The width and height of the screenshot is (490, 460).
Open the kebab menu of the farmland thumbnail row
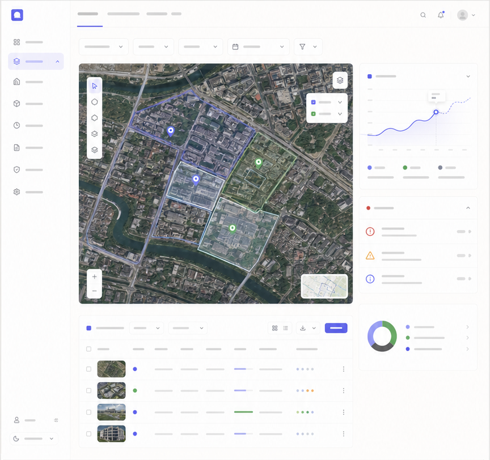(x=344, y=369)
